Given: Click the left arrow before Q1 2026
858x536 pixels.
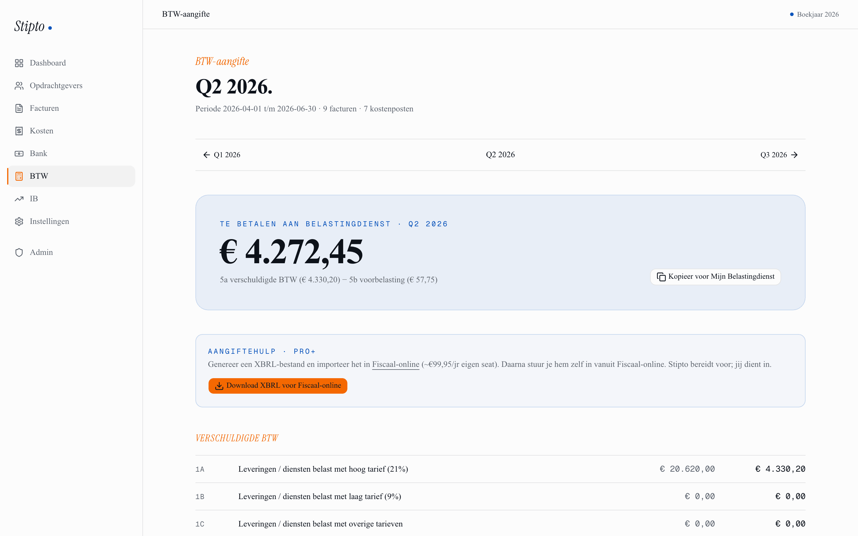Looking at the screenshot, I should click(206, 155).
